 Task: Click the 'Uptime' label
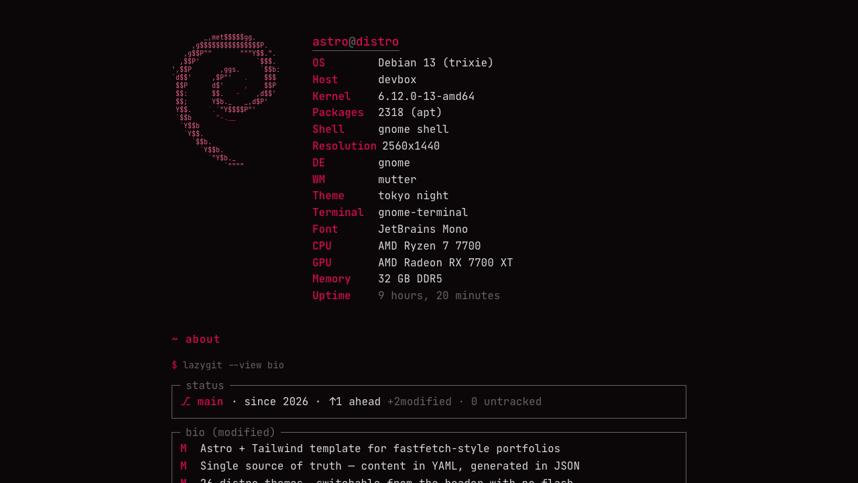(x=332, y=296)
